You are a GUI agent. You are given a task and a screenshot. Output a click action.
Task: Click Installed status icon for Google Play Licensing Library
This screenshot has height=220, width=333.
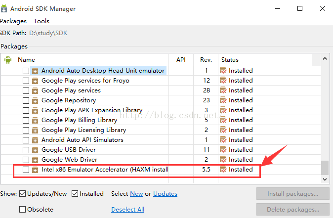tap(223, 130)
